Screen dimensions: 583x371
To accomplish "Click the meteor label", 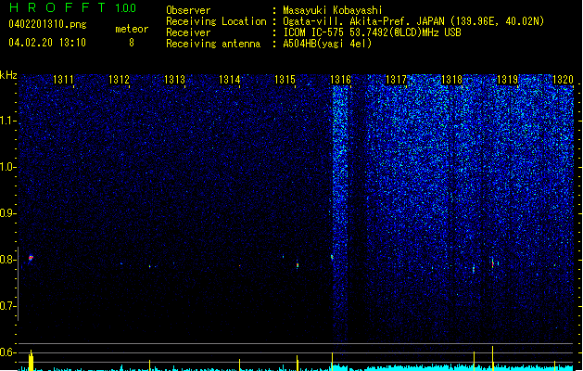I will [x=132, y=29].
